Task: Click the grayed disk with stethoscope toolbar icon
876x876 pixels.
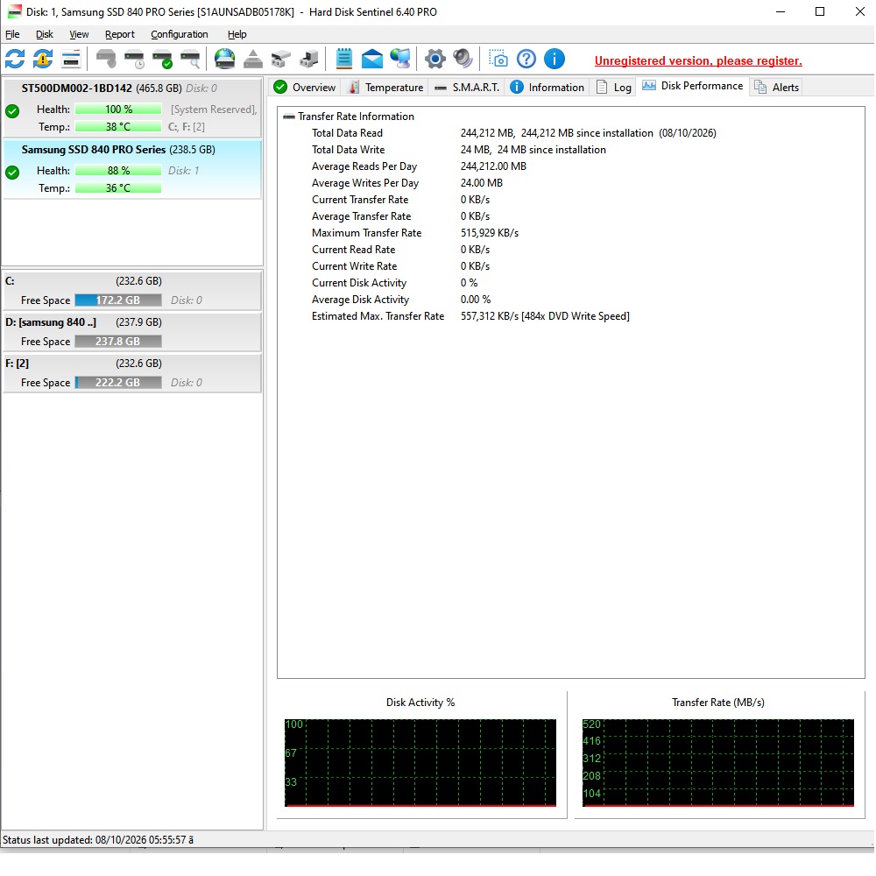Action: [x=106, y=59]
